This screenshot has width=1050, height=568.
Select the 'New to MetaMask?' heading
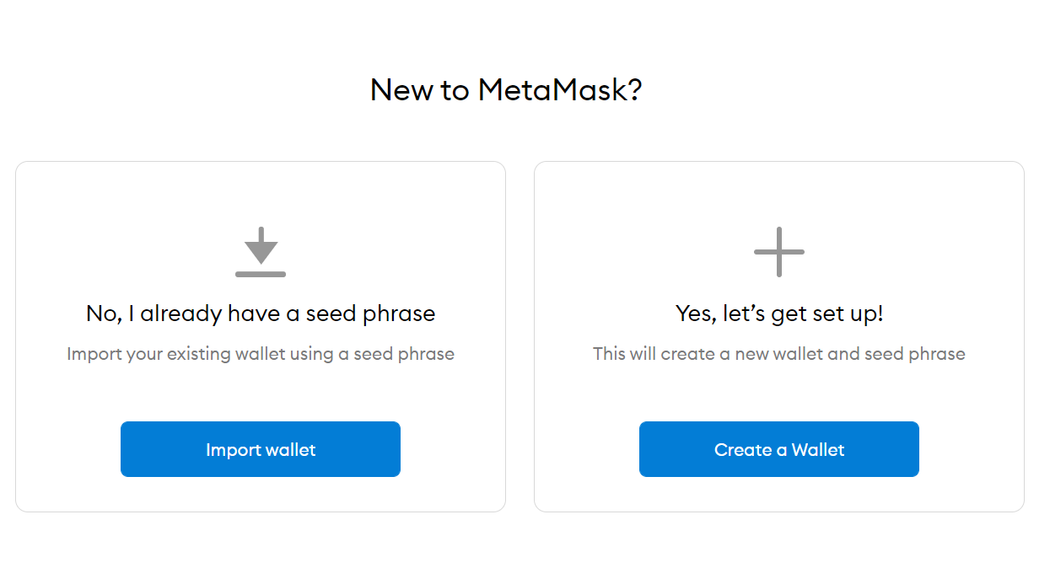point(506,89)
